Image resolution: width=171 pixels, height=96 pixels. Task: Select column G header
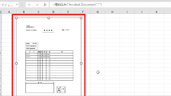98,12
